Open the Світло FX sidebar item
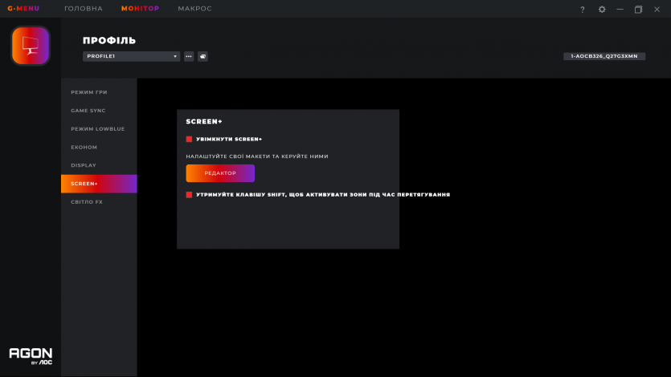 tap(87, 202)
